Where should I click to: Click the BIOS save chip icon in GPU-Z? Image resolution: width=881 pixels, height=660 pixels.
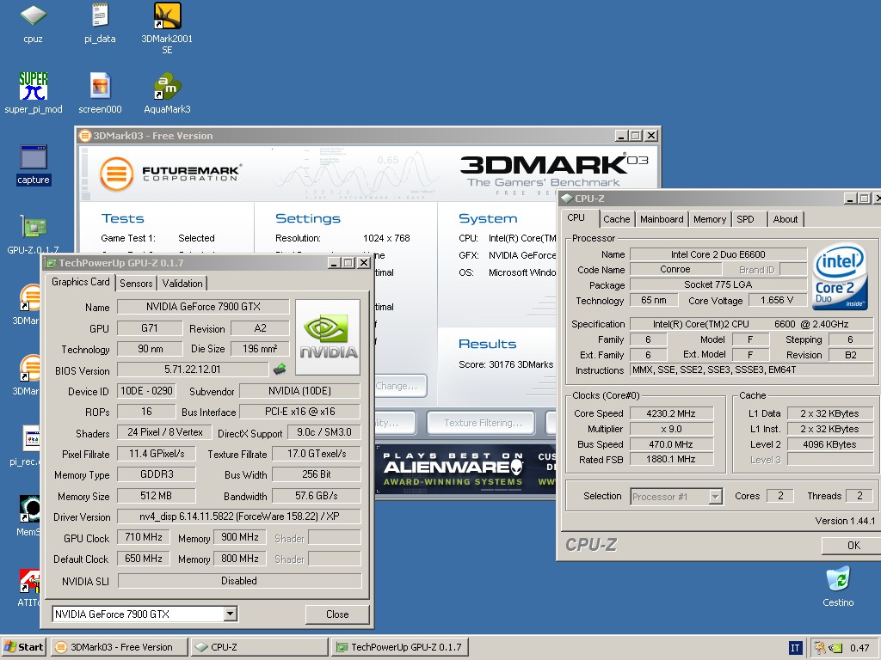click(280, 370)
